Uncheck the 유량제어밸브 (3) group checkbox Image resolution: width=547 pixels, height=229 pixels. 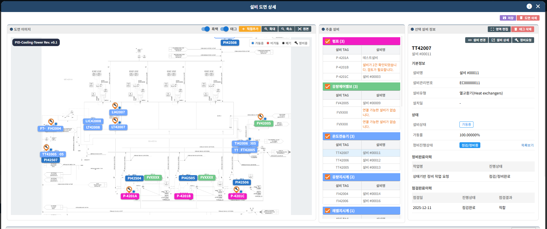tap(328, 87)
